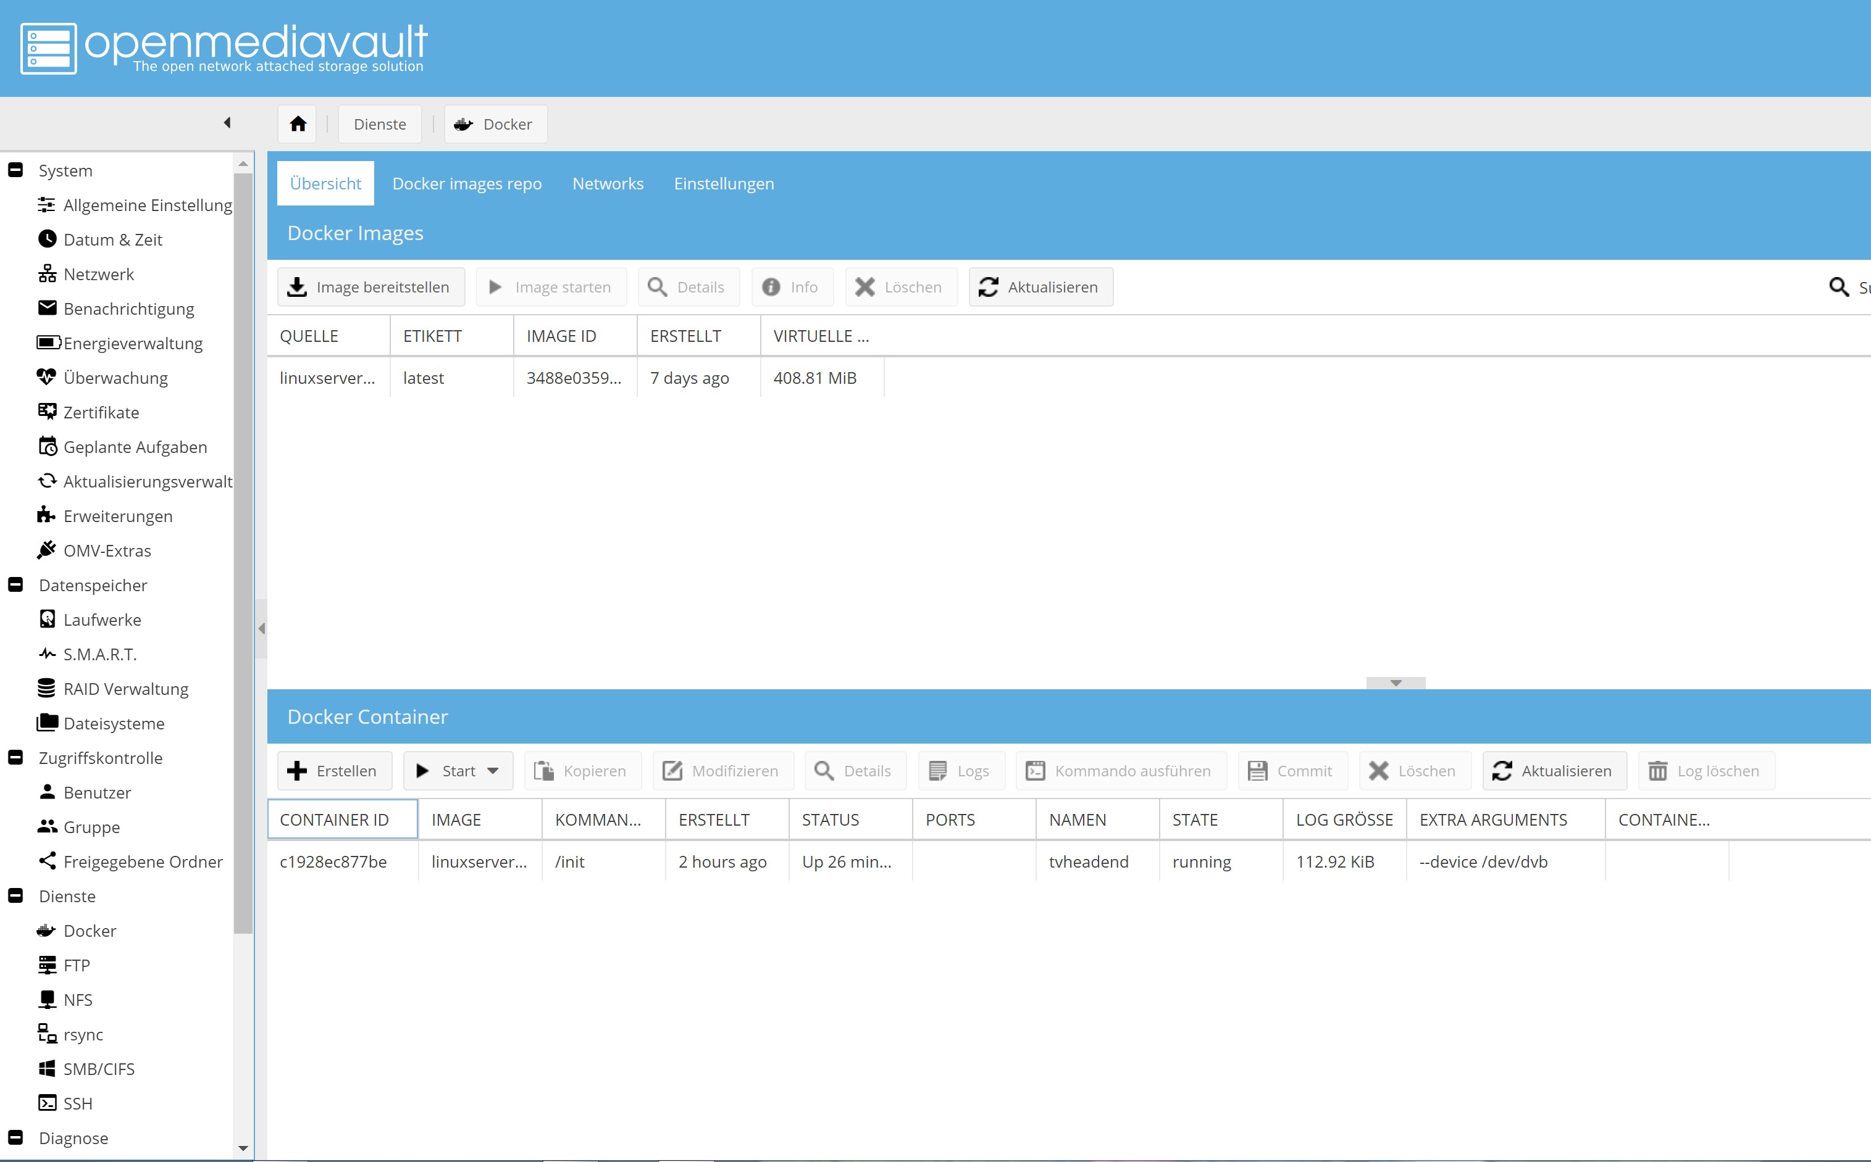Collapse the Zugriffskontrolle tree section
The width and height of the screenshot is (1871, 1162).
[x=15, y=758]
